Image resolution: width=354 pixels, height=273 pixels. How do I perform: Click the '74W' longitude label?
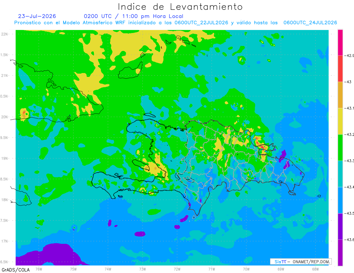point(108,269)
